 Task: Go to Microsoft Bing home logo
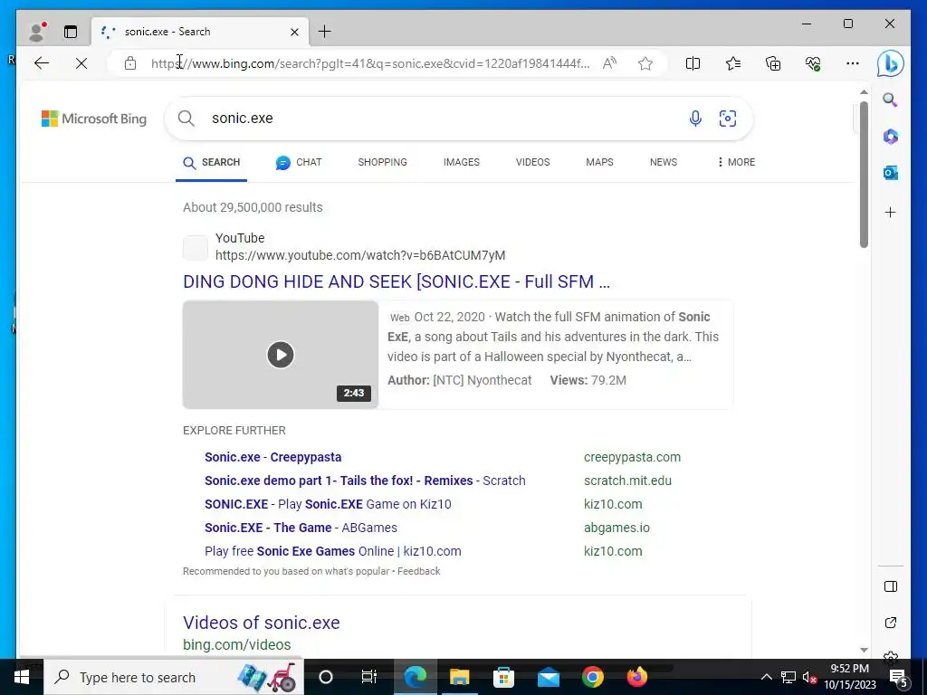[94, 119]
